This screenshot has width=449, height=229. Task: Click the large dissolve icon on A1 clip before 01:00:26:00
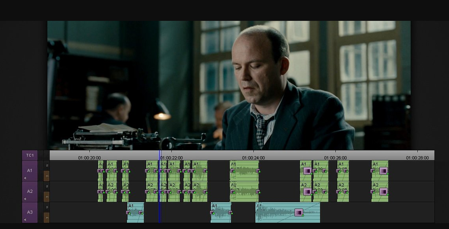coord(307,171)
